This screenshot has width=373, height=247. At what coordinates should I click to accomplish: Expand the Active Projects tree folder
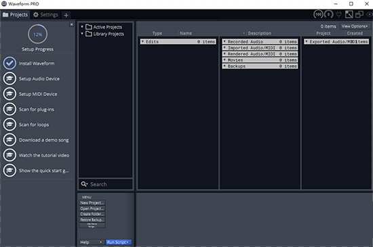pos(82,27)
